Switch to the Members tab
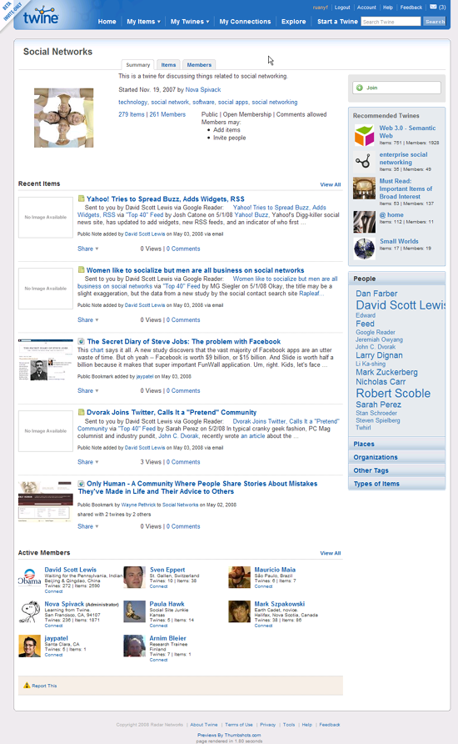The width and height of the screenshot is (458, 744). 199,65
